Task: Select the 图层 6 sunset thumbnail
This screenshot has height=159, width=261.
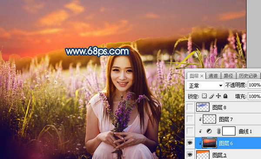Action: pyautogui.click(x=209, y=143)
